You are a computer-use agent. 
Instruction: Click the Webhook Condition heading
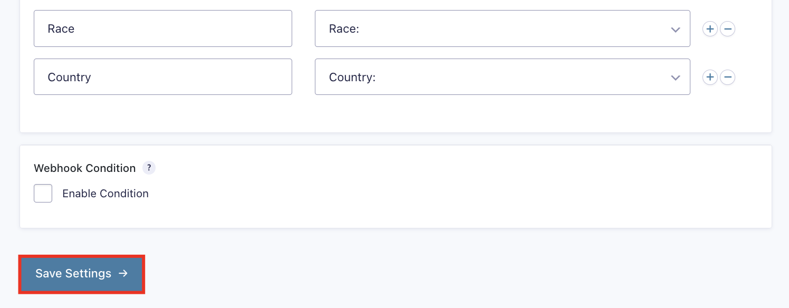(84, 168)
